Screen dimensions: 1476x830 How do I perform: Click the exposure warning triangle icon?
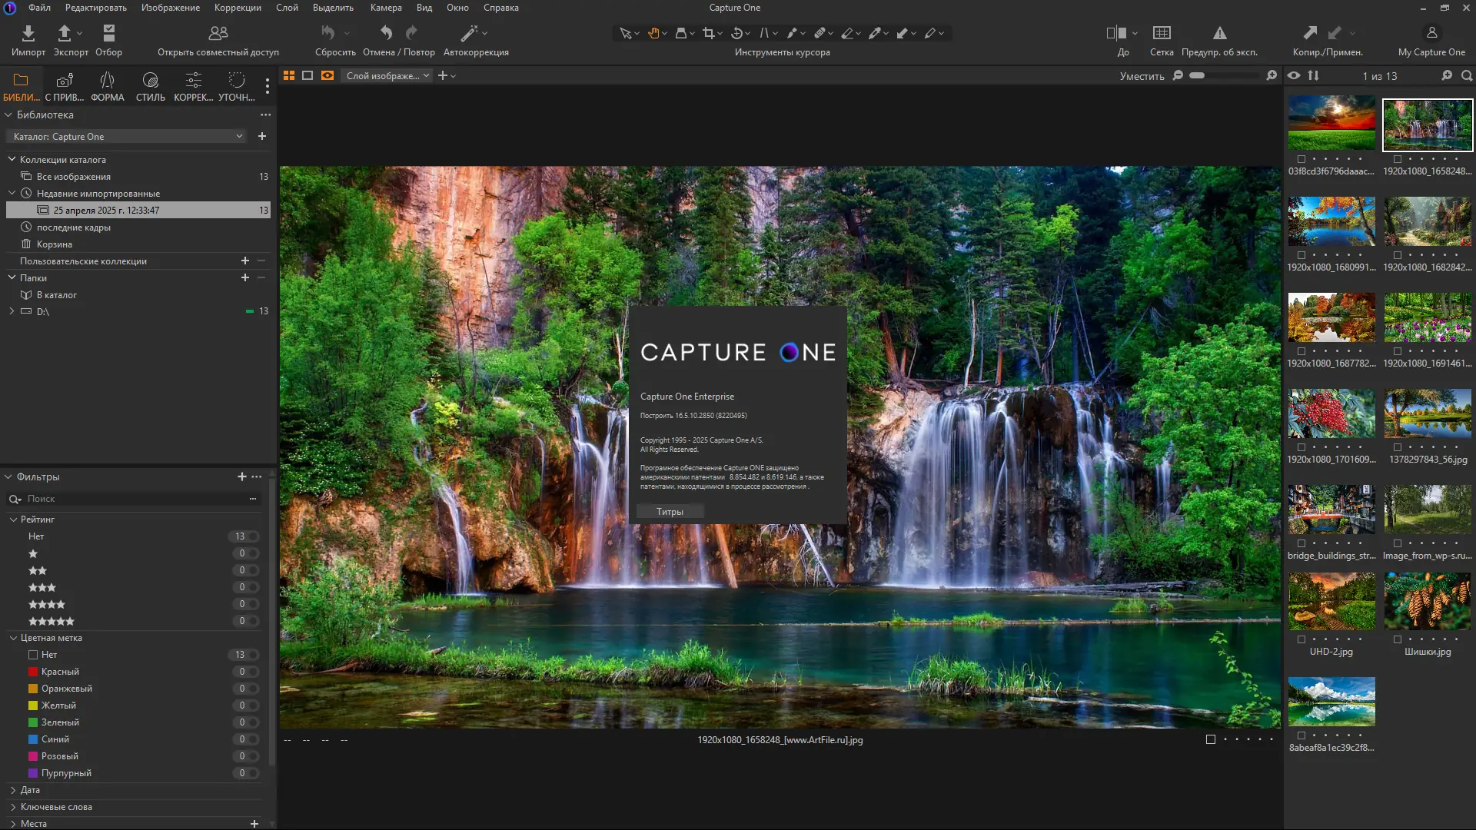(x=1219, y=33)
